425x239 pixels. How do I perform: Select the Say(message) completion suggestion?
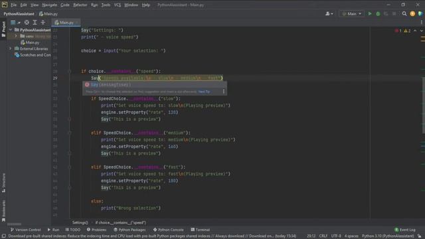155,85
